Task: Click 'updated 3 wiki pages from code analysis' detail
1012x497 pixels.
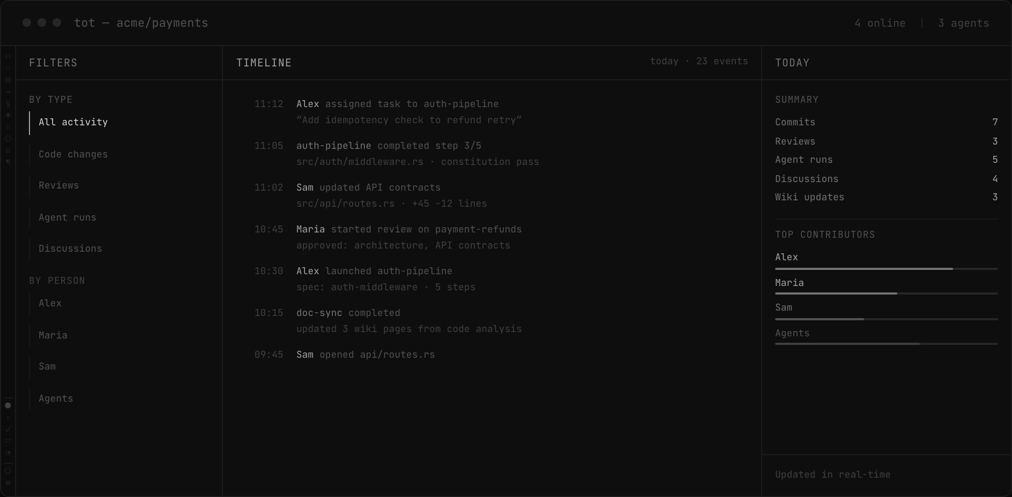Action: pyautogui.click(x=409, y=329)
